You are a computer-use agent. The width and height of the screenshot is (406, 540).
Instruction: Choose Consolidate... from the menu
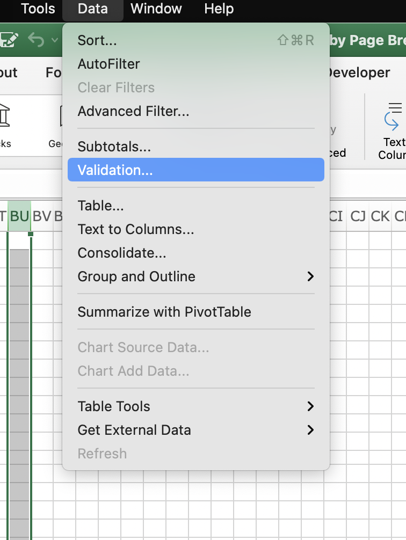tap(122, 253)
